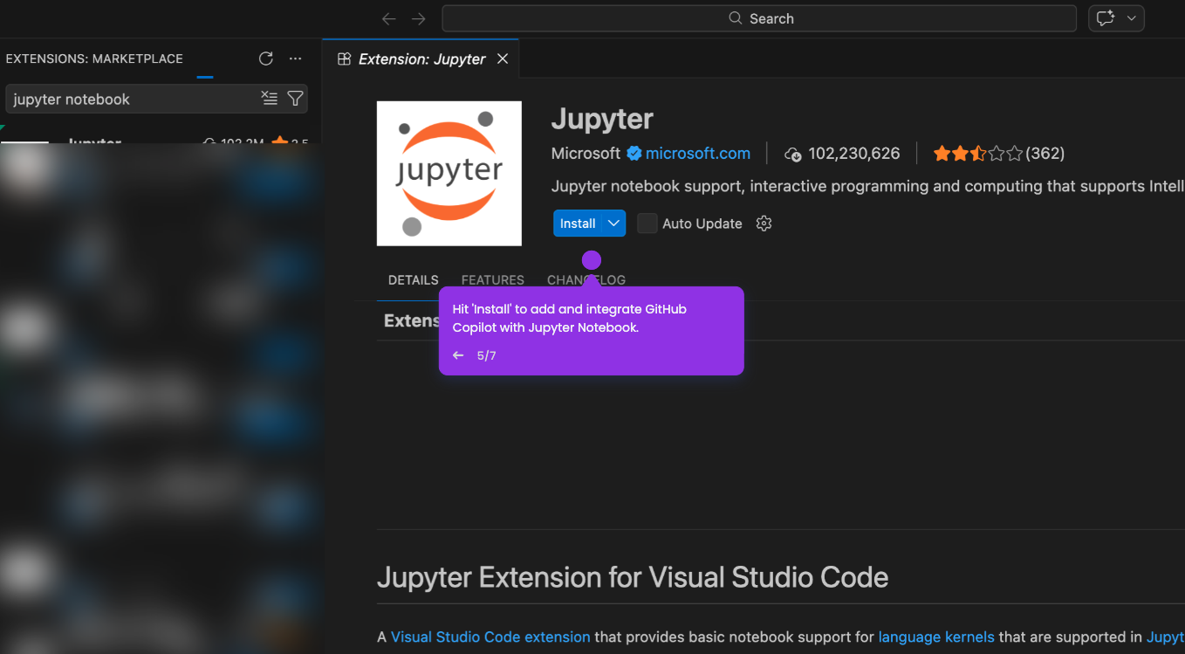
Task: Open the Extensions view more actions menu
Action: [296, 59]
